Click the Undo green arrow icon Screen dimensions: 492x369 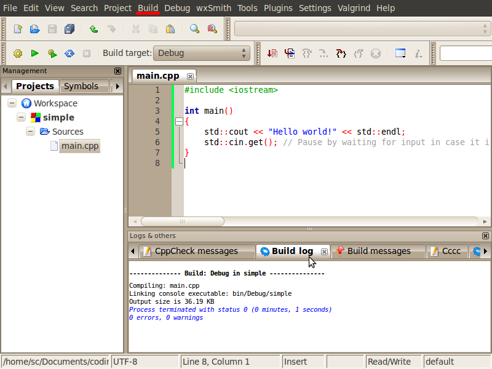tap(93, 29)
